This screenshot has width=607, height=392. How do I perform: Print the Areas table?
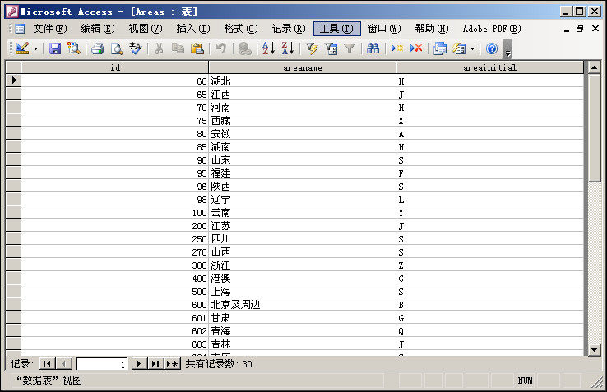[98, 48]
